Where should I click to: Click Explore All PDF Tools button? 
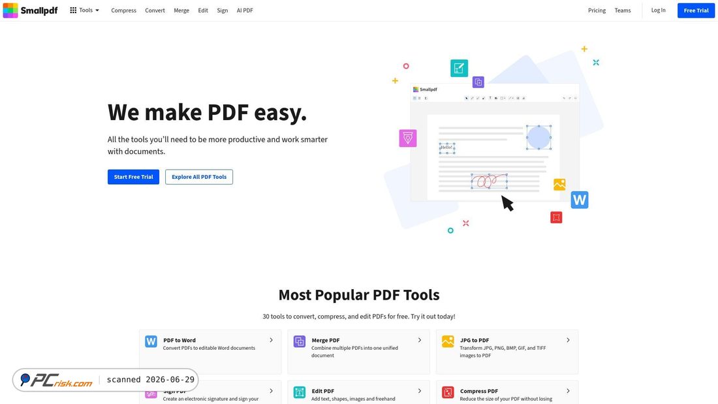(198, 177)
